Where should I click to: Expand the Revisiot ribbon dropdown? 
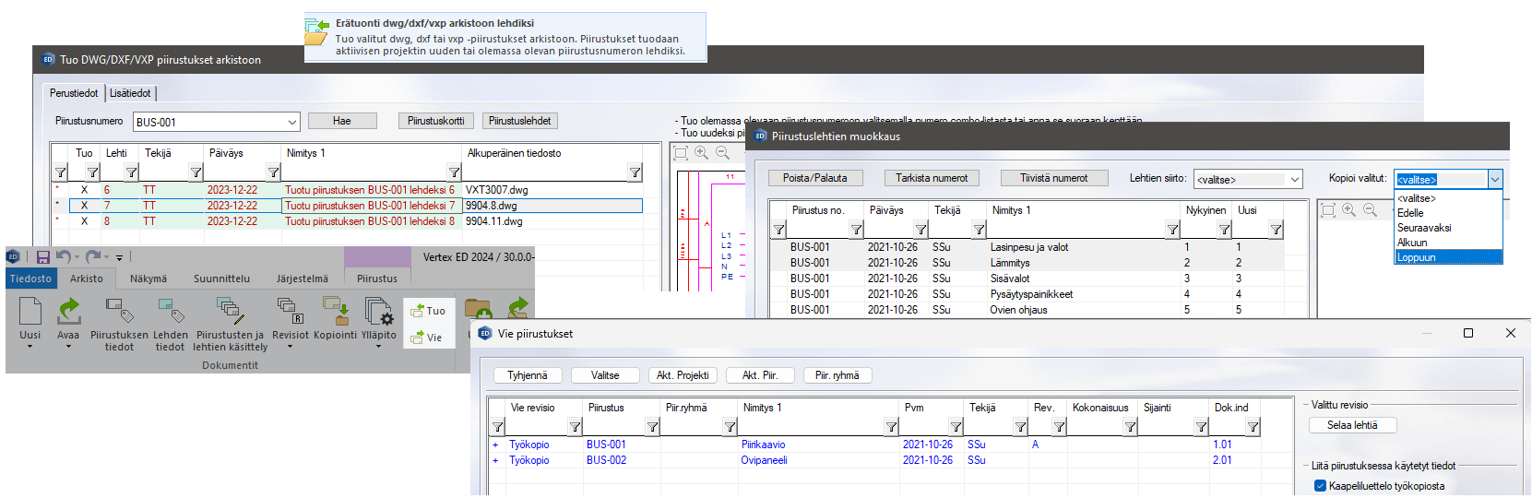click(x=290, y=347)
